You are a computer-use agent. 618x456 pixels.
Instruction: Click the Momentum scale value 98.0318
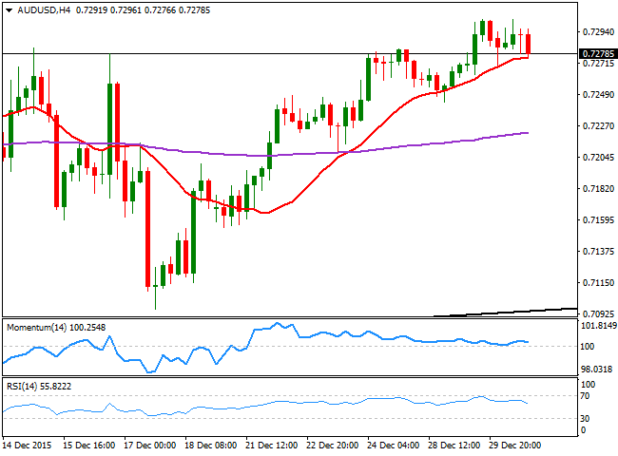pyautogui.click(x=597, y=370)
